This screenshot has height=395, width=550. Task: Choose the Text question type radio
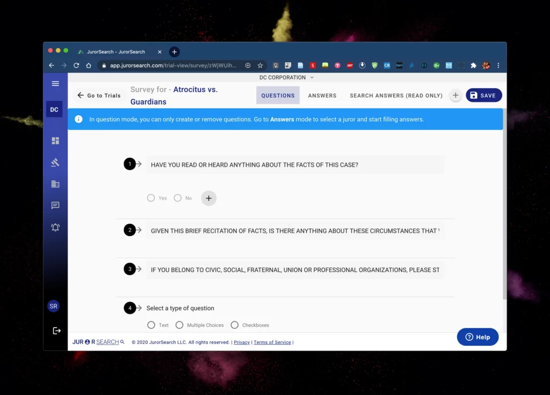(151, 325)
